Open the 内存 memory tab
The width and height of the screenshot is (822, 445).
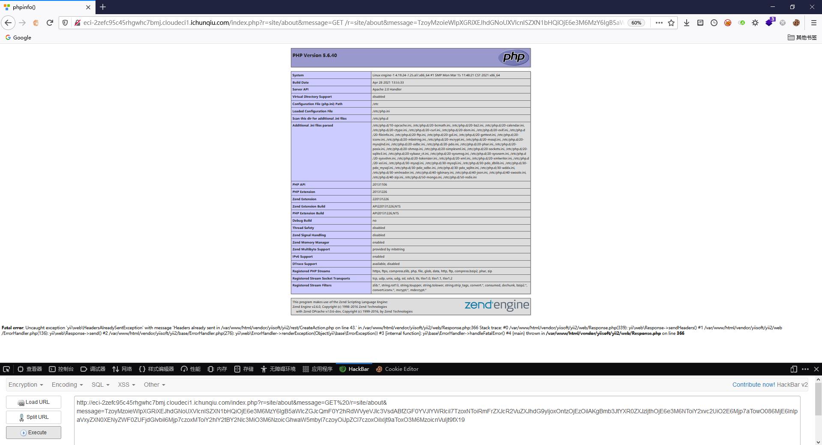(217, 369)
